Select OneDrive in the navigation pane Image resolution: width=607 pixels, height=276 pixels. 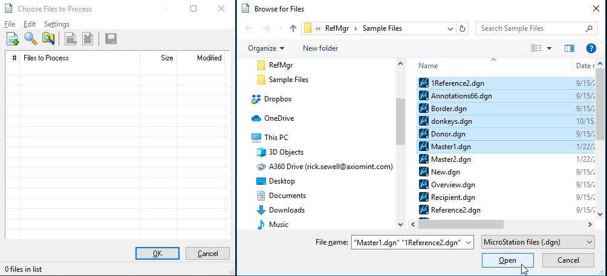click(279, 118)
